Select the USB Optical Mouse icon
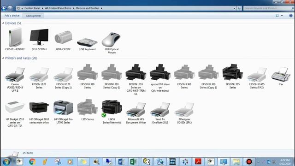295x166 pixels. pyautogui.click(x=111, y=39)
